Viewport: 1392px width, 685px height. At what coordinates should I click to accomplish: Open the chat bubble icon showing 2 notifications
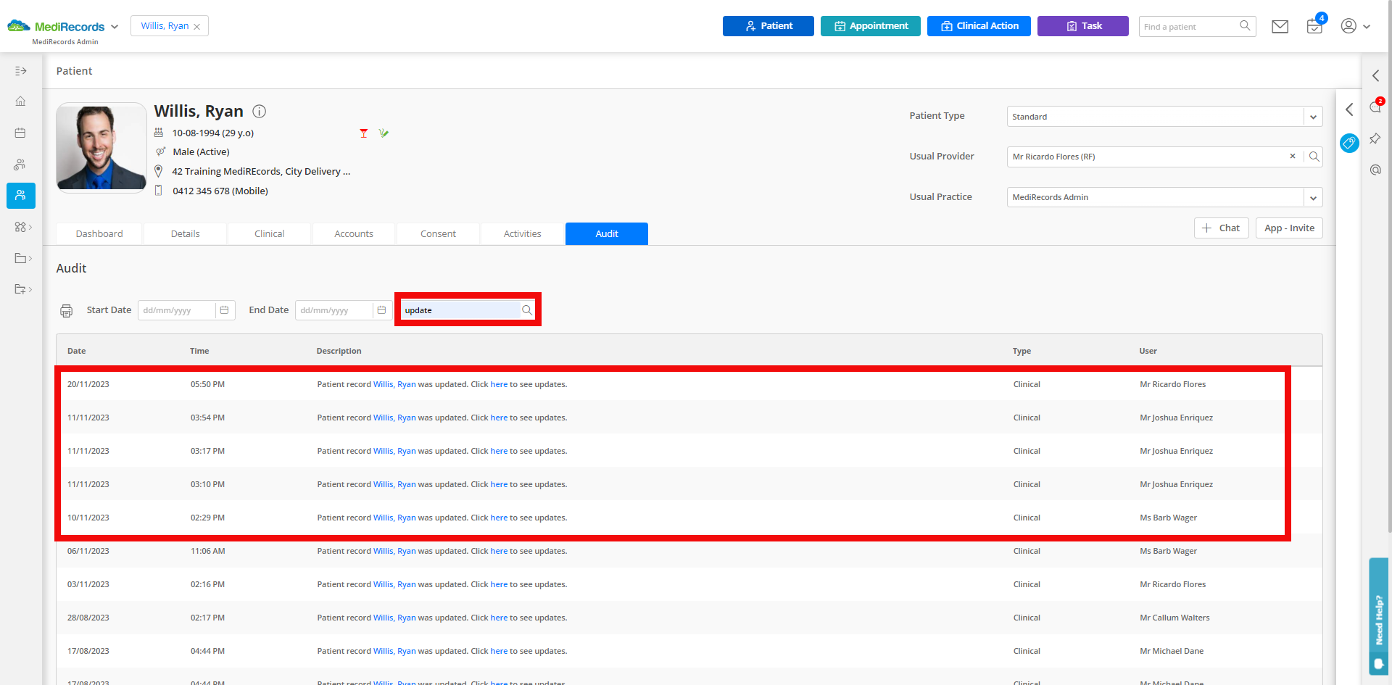point(1375,107)
